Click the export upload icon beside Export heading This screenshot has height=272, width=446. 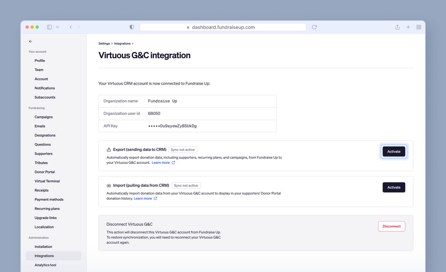pyautogui.click(x=108, y=149)
